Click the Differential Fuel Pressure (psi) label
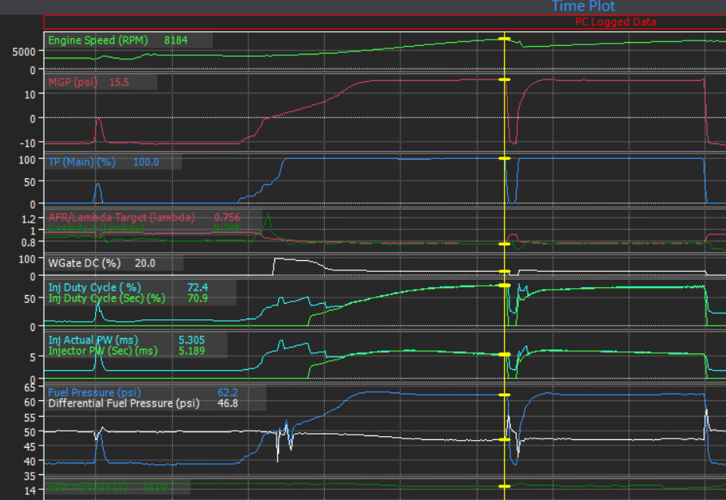The image size is (726, 500). 124,403
